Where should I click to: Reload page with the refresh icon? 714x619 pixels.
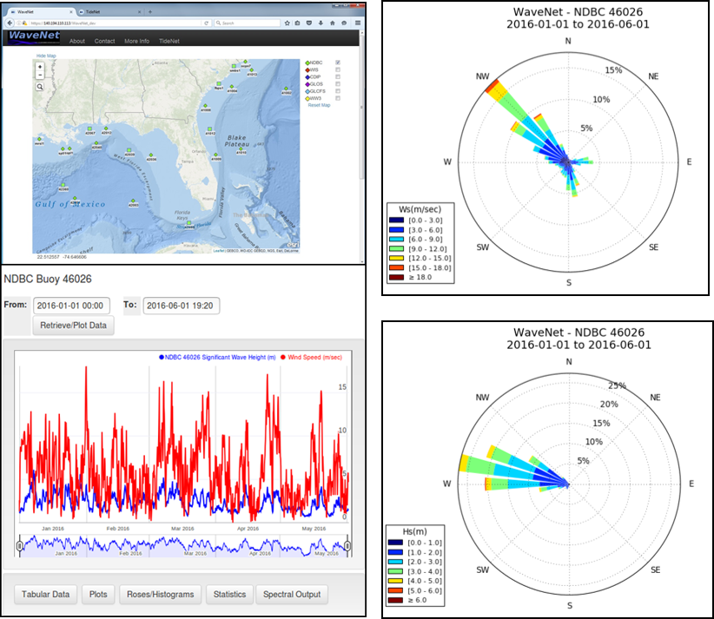[206, 23]
